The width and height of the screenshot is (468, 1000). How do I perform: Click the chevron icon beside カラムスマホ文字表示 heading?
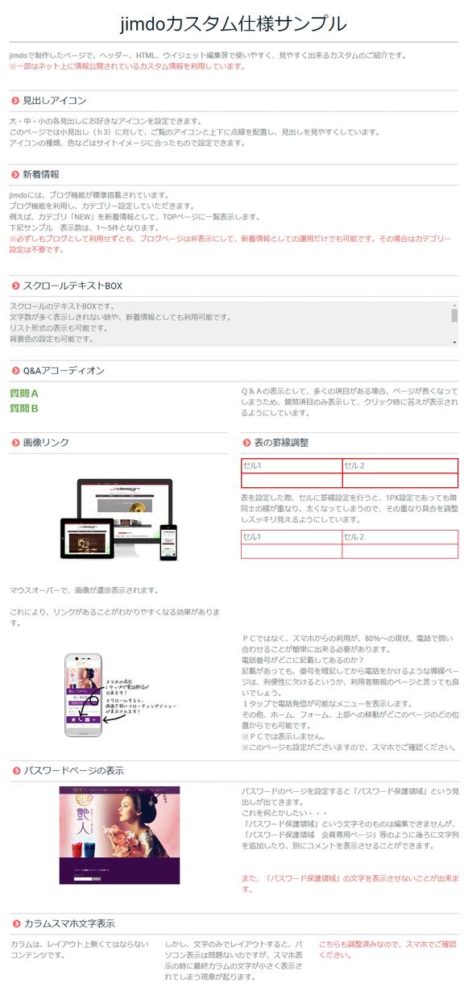click(15, 924)
